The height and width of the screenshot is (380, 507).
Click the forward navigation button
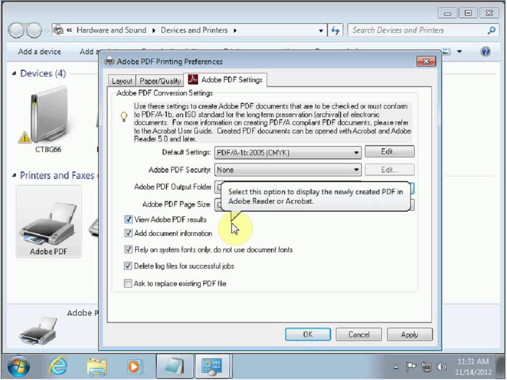(x=34, y=31)
